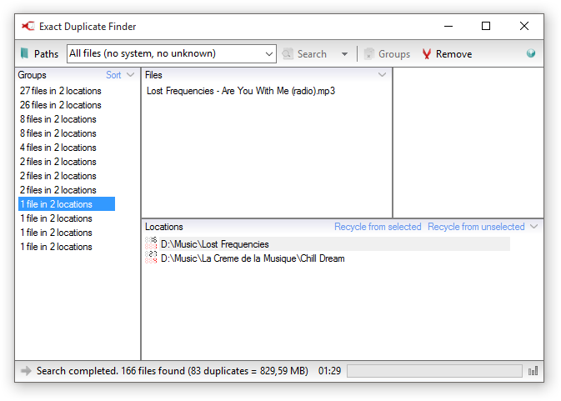Expand the Locations panel chevron

(x=533, y=226)
